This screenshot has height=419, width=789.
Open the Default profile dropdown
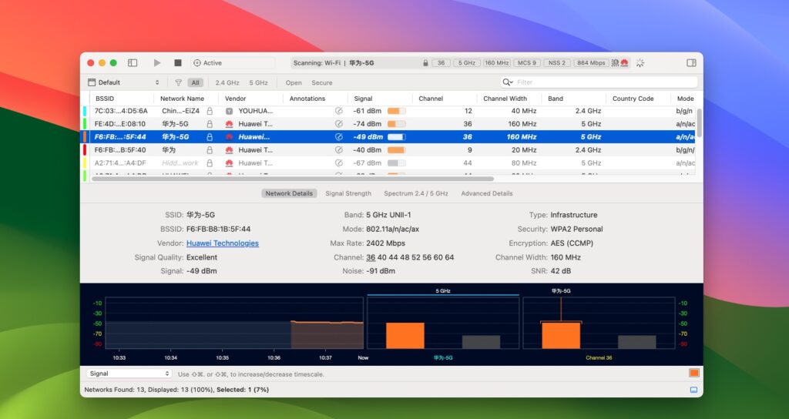coord(124,82)
